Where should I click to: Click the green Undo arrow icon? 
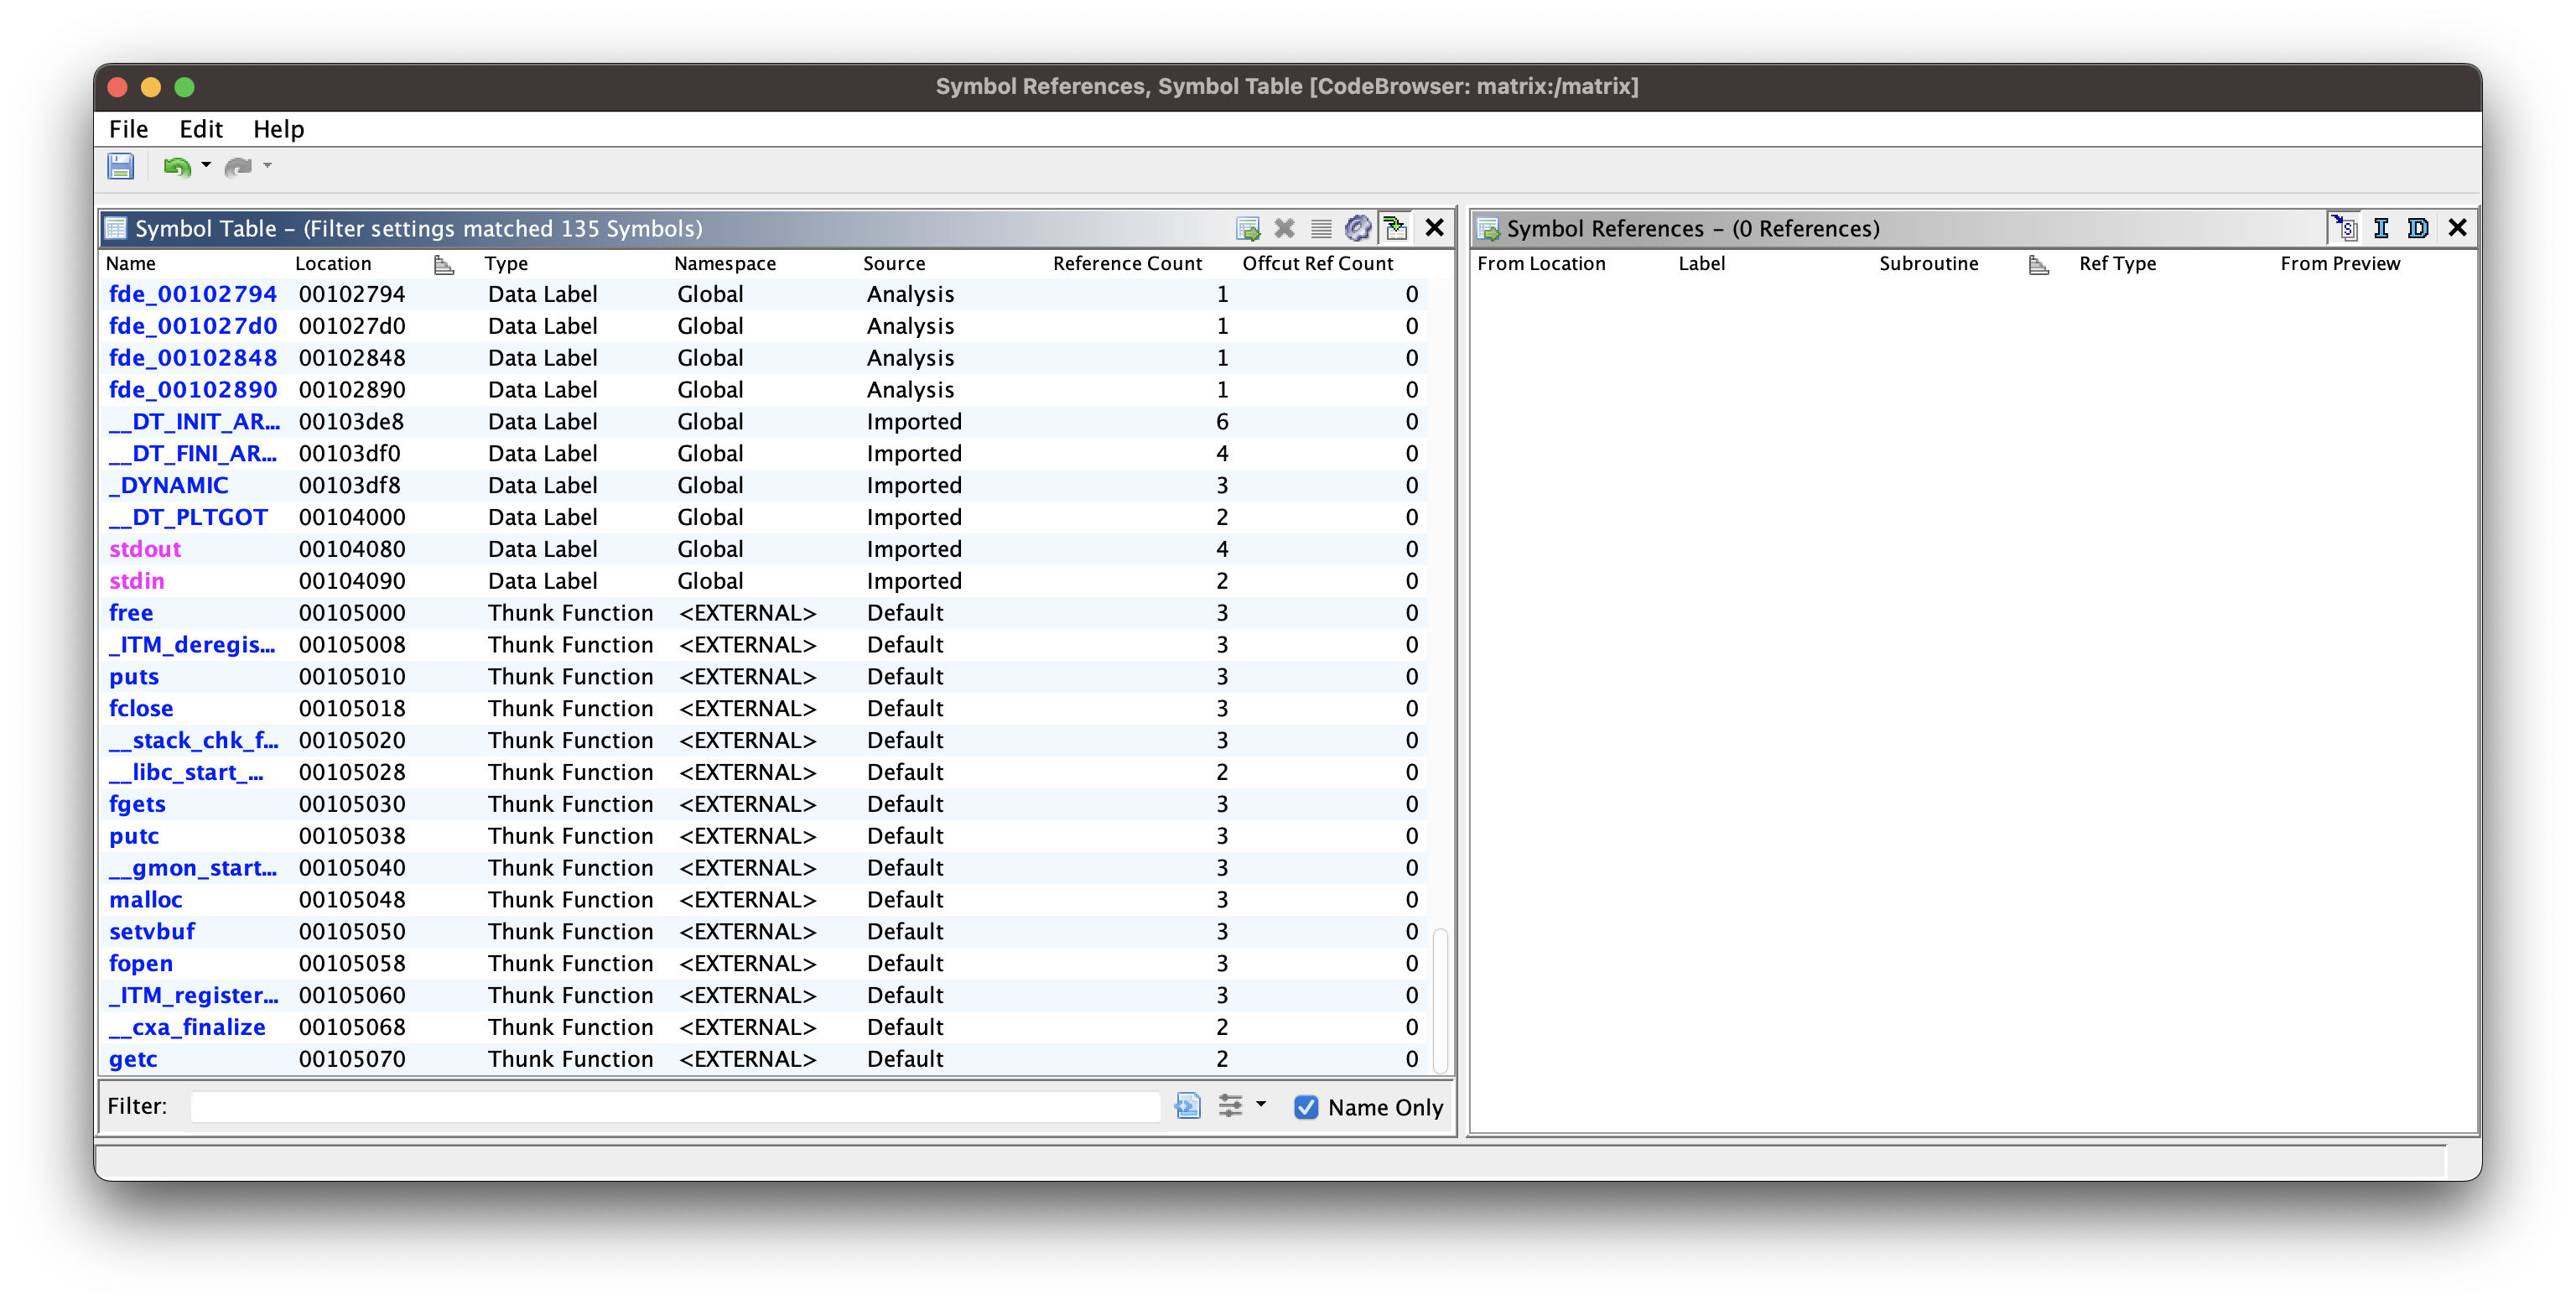tap(176, 166)
